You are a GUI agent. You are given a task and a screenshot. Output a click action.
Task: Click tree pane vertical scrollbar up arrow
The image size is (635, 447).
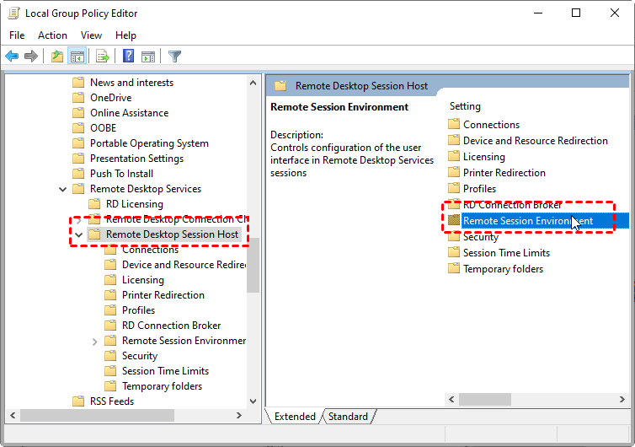(x=253, y=83)
